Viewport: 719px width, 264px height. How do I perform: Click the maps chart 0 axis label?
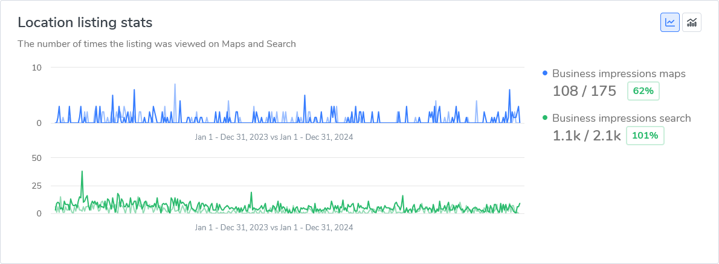pyautogui.click(x=39, y=123)
